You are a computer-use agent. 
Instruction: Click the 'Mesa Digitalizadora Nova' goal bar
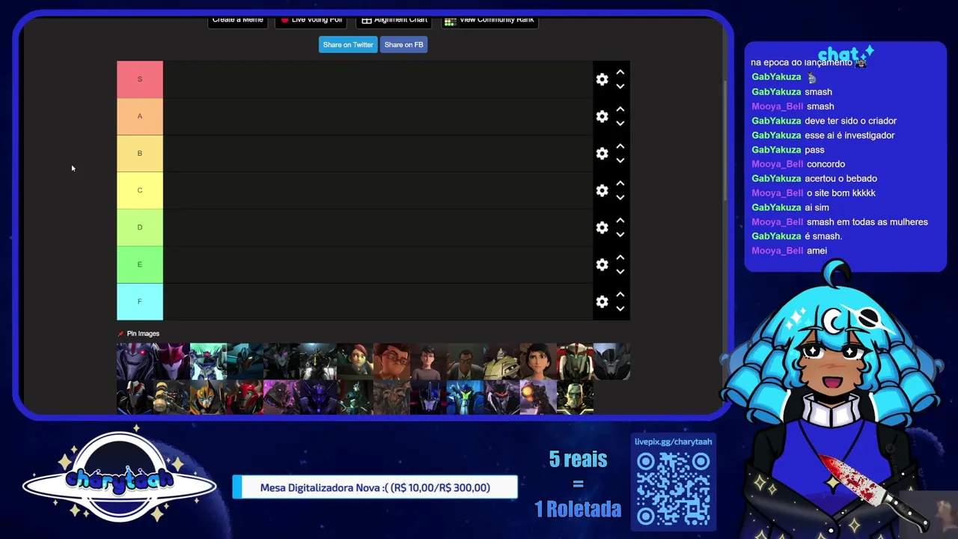(375, 487)
